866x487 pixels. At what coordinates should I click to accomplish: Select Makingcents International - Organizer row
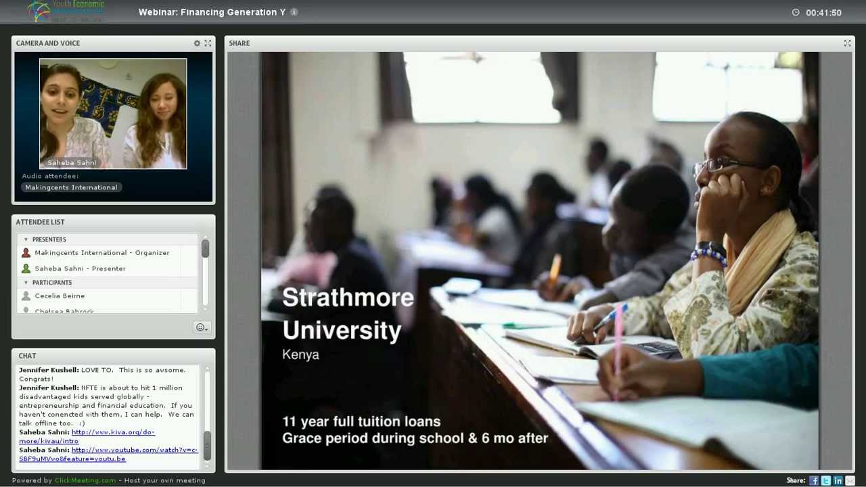click(x=108, y=253)
